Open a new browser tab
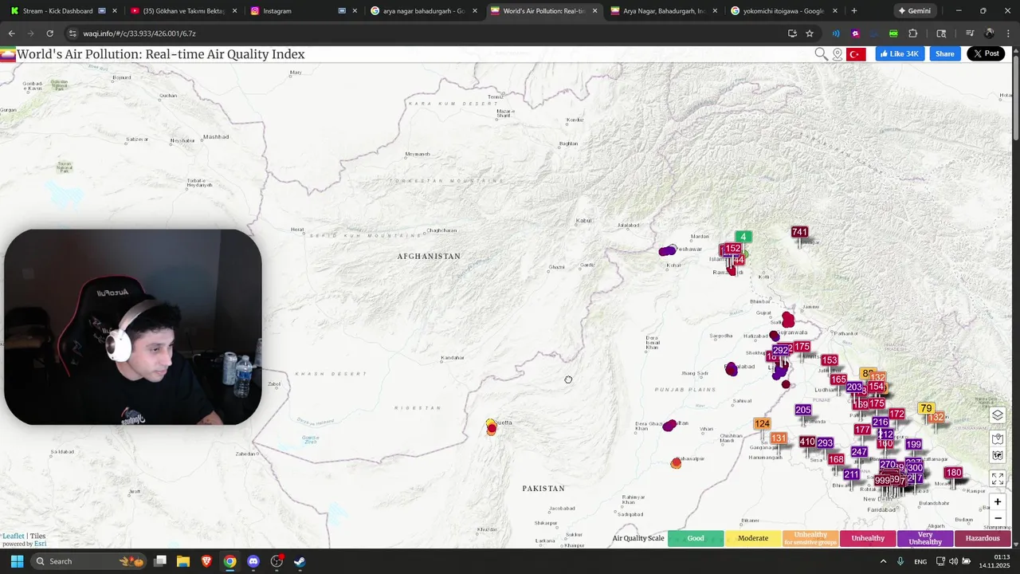 click(x=854, y=11)
